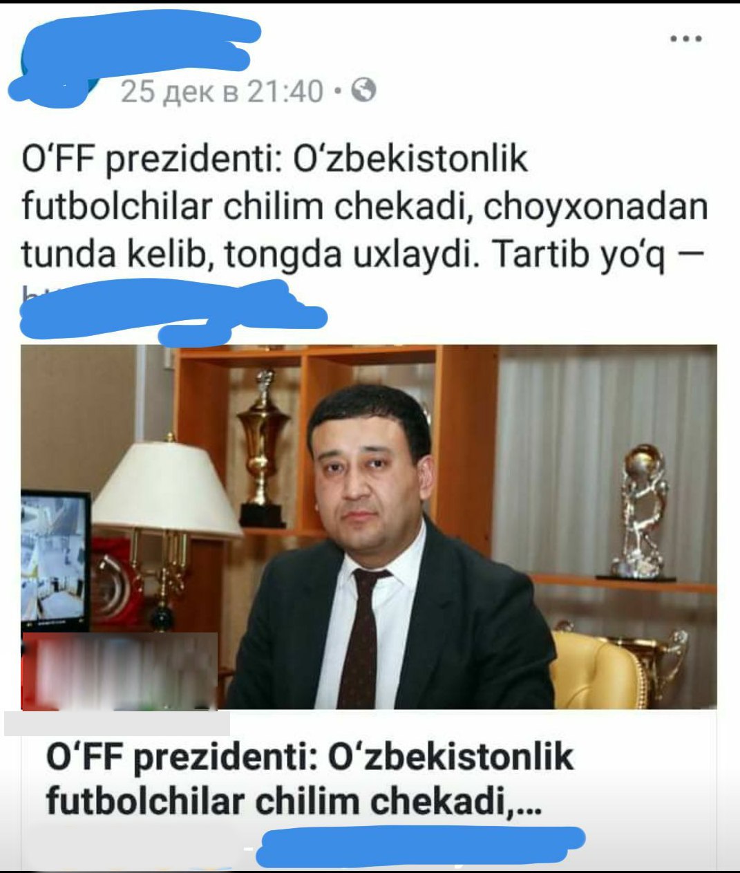Open the three-dot post options menu
This screenshot has width=740, height=873.
686,39
